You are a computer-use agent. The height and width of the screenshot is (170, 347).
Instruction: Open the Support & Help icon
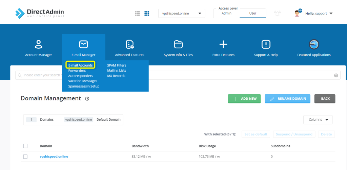pos(266,44)
